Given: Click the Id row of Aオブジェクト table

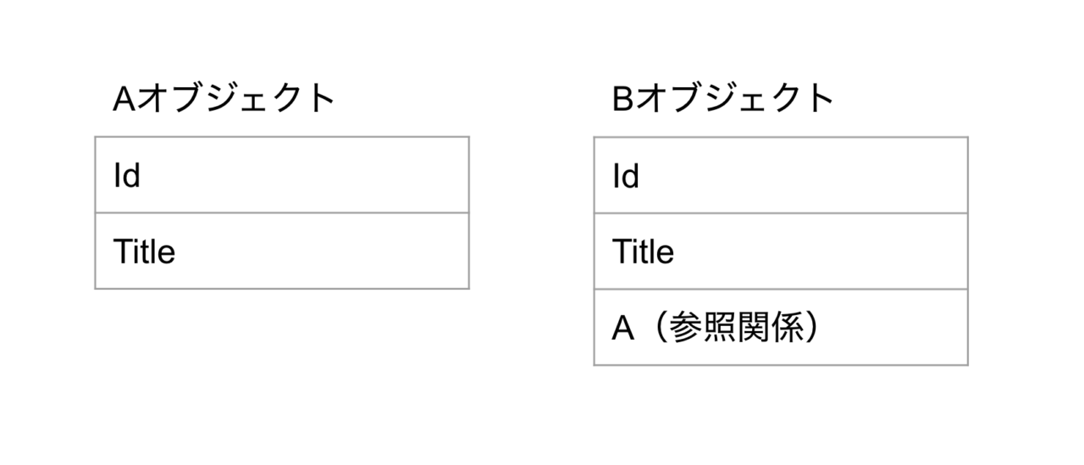Looking at the screenshot, I should tap(282, 174).
